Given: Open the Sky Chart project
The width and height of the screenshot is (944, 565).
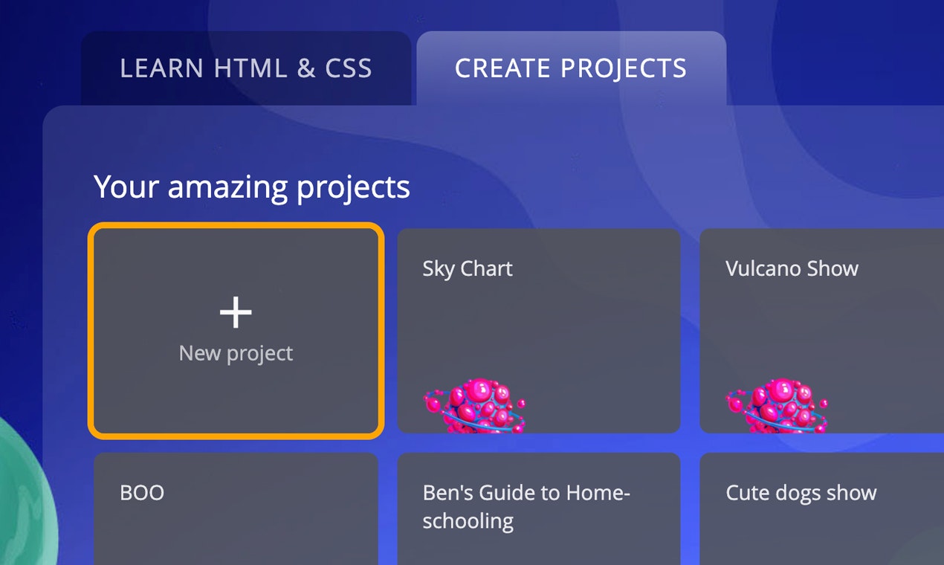Looking at the screenshot, I should coord(539,331).
